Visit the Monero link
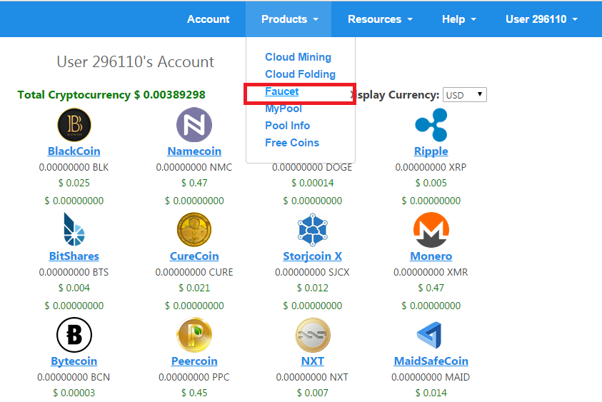 point(431,256)
